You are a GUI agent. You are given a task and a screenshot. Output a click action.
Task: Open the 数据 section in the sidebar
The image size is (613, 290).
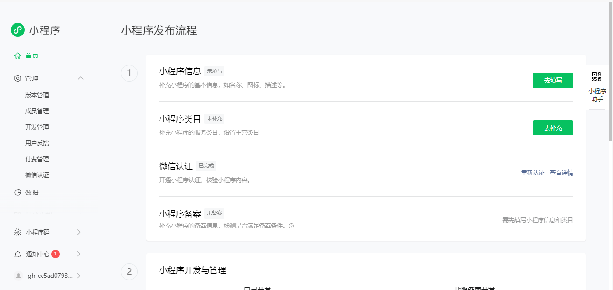pos(32,192)
